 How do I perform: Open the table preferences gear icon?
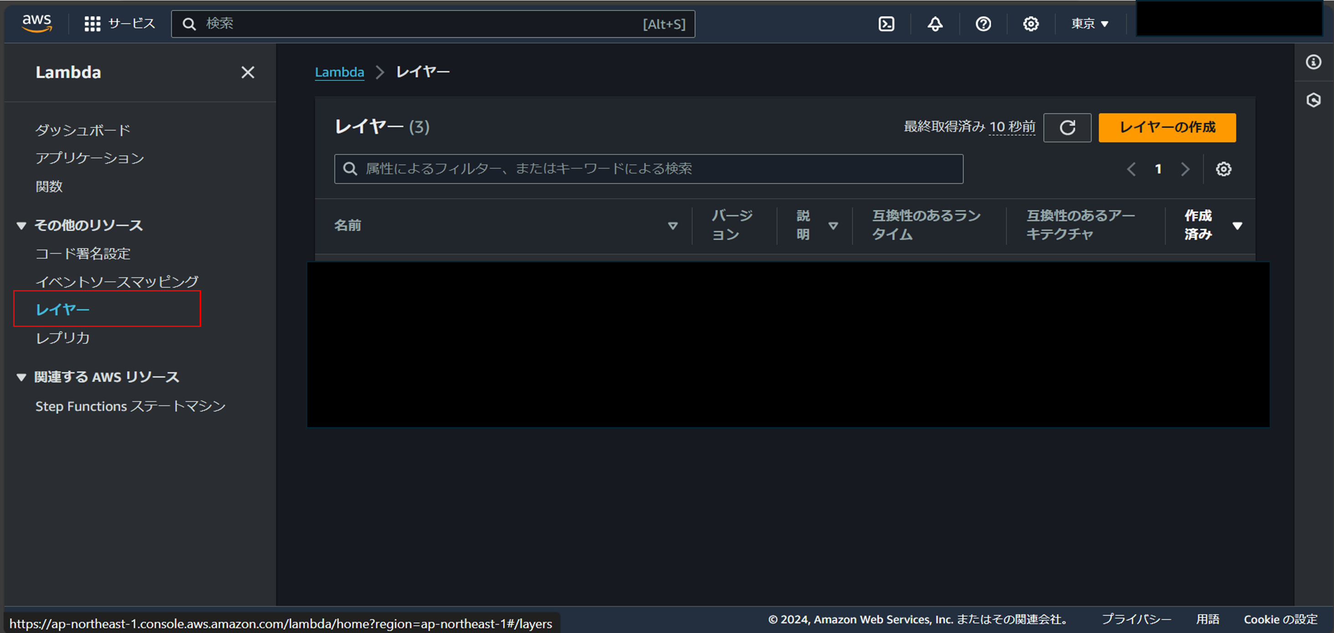pyautogui.click(x=1224, y=168)
